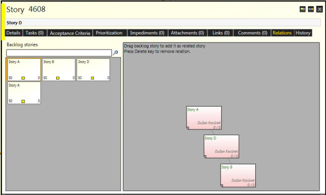Click the magnifier search icon
The width and height of the screenshot is (326, 195).
pyautogui.click(x=115, y=52)
